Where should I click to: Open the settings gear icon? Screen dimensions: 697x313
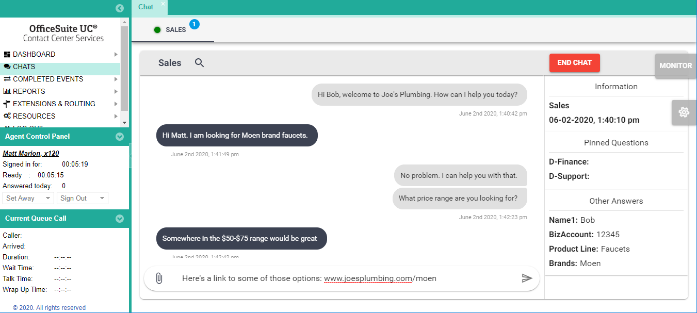tap(684, 112)
